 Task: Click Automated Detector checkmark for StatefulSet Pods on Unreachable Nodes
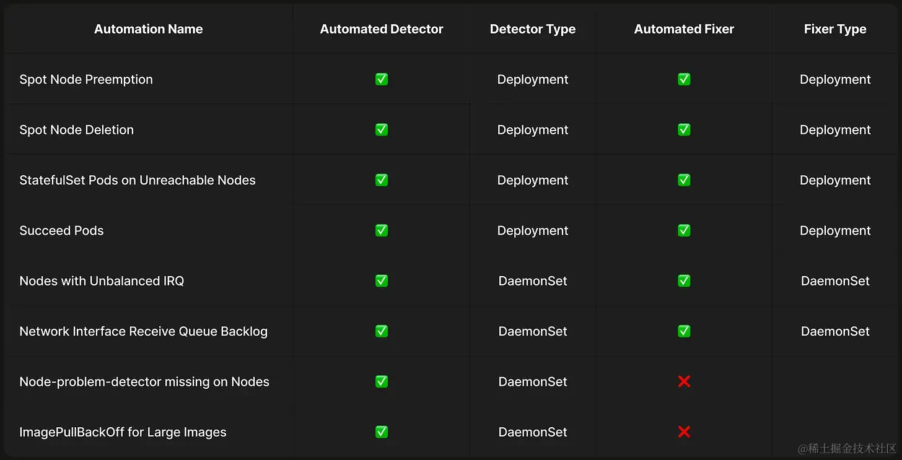382,180
